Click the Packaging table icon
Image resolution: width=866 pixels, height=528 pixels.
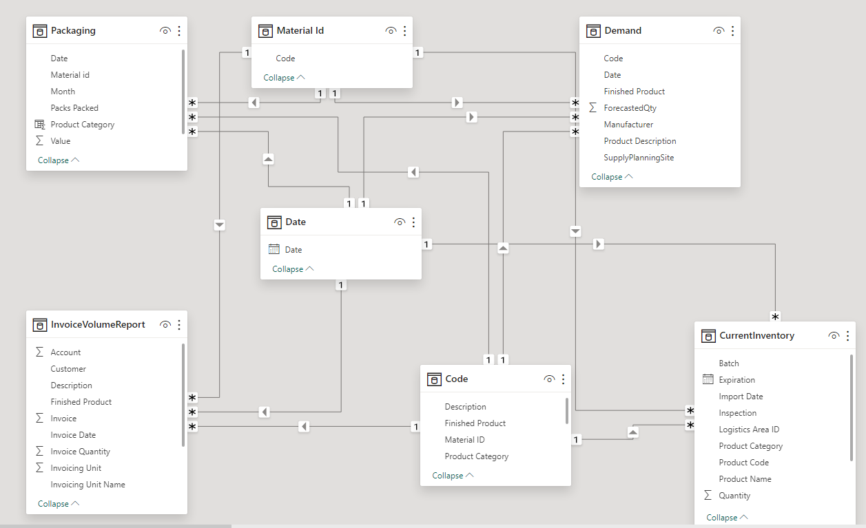[40, 31]
